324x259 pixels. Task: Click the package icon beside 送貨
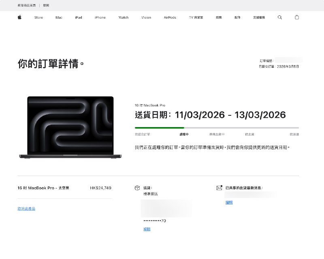pyautogui.click(x=137, y=187)
